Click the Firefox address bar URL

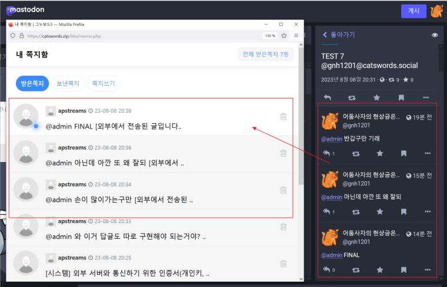coord(64,36)
